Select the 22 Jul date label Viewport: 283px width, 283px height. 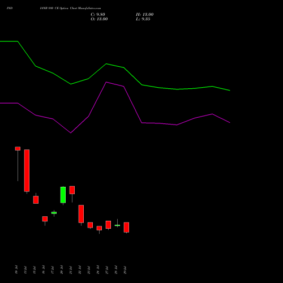tap(80, 269)
